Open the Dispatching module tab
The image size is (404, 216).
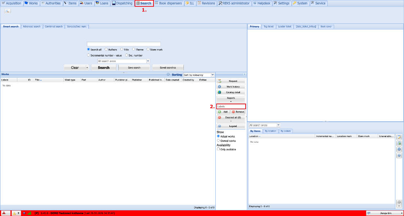(122, 3)
